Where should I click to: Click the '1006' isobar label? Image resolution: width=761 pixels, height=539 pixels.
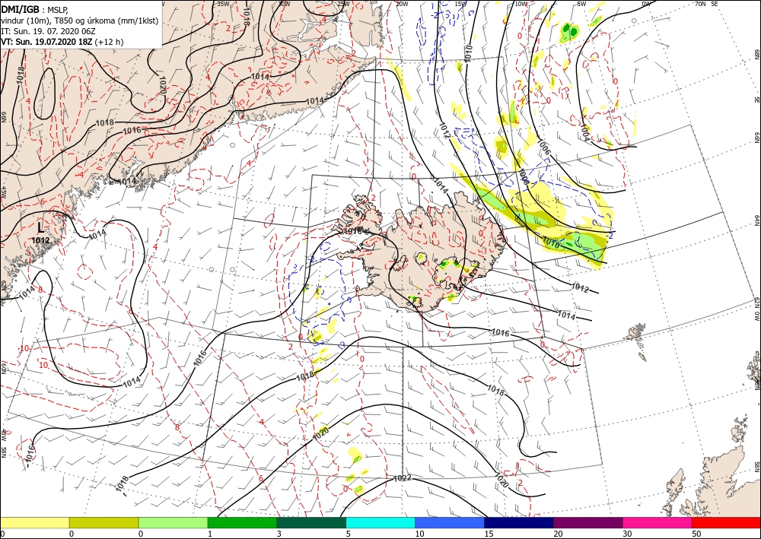544,147
